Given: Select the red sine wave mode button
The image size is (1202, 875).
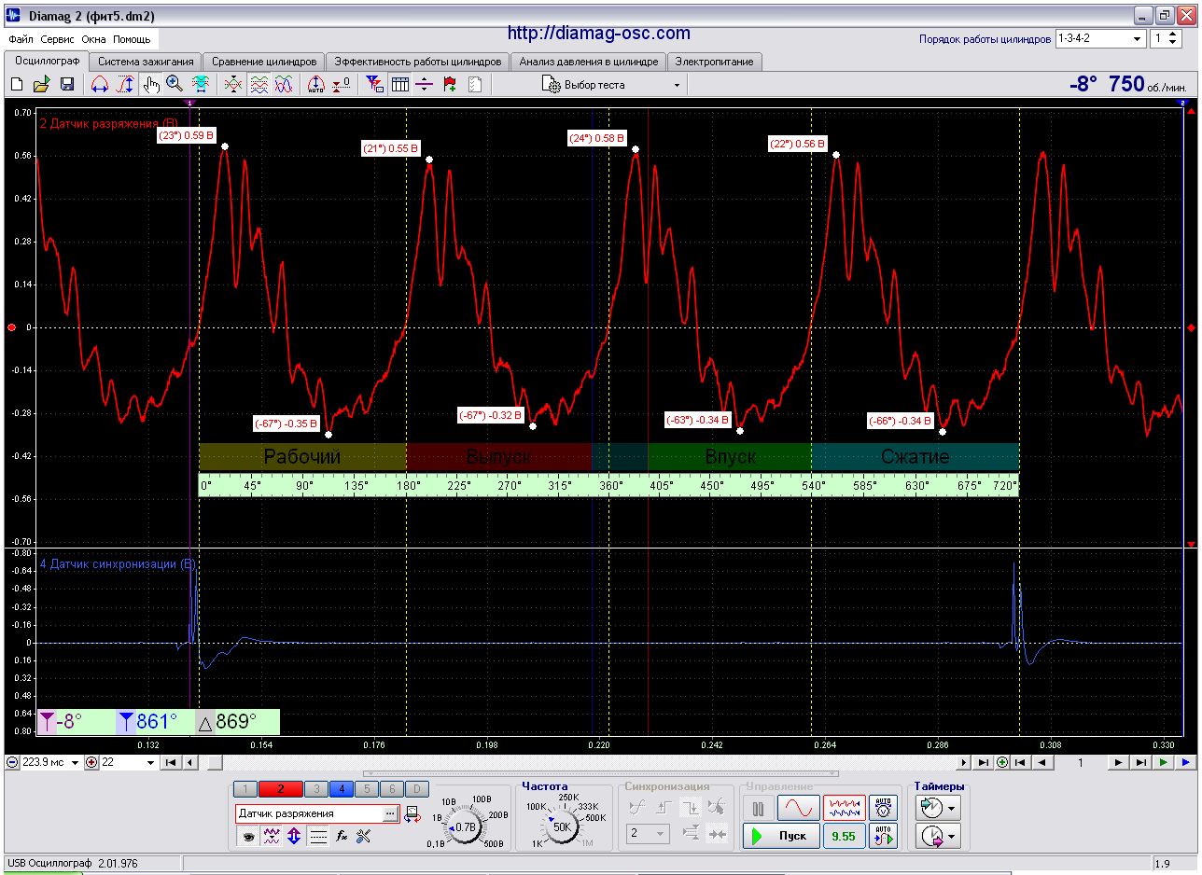Looking at the screenshot, I should click(798, 808).
